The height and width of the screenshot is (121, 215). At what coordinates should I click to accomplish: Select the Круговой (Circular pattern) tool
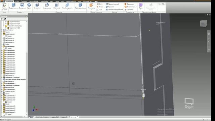[110, 7]
